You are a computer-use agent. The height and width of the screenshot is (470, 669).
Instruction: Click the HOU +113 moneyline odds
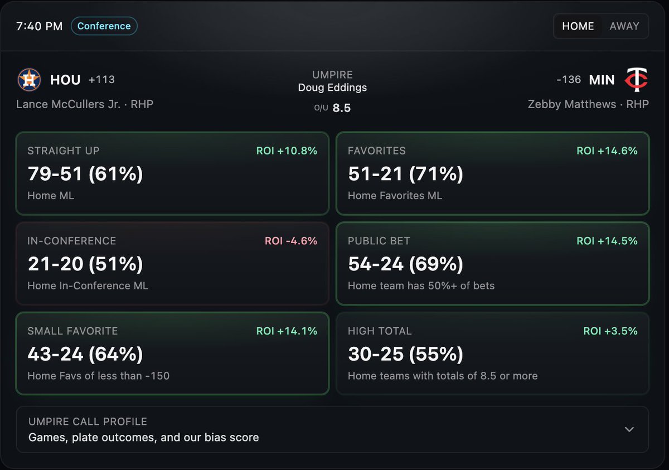[x=101, y=80]
